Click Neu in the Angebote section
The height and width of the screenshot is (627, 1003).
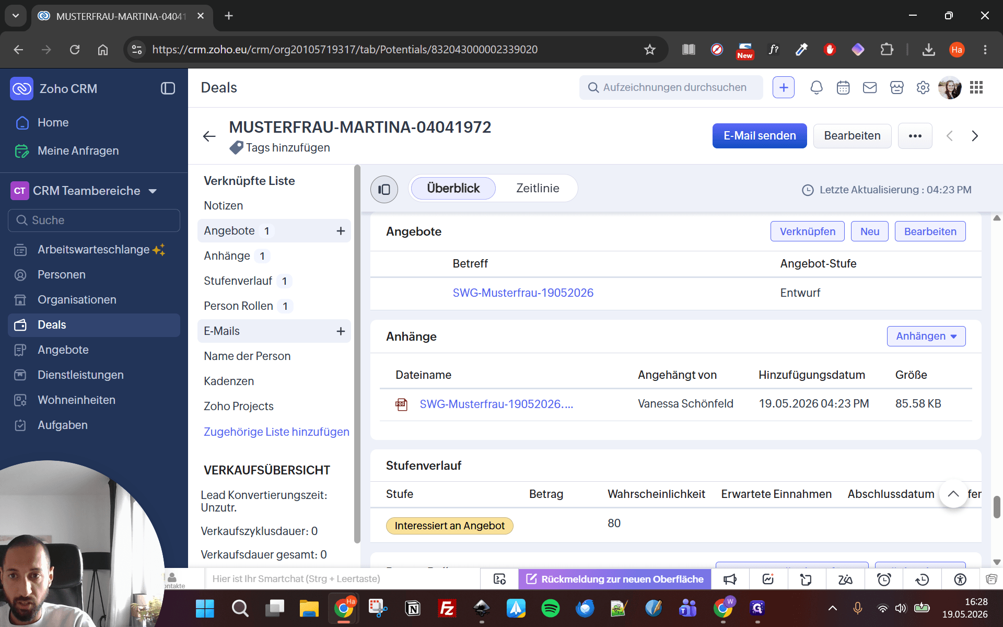pos(870,231)
